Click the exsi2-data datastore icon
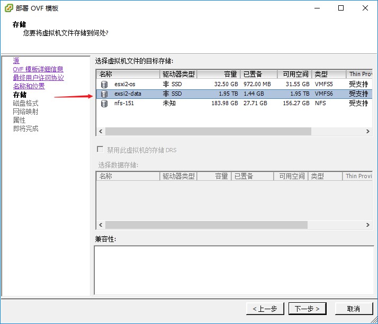Screen dimensions: 378x324 [x=104, y=94]
